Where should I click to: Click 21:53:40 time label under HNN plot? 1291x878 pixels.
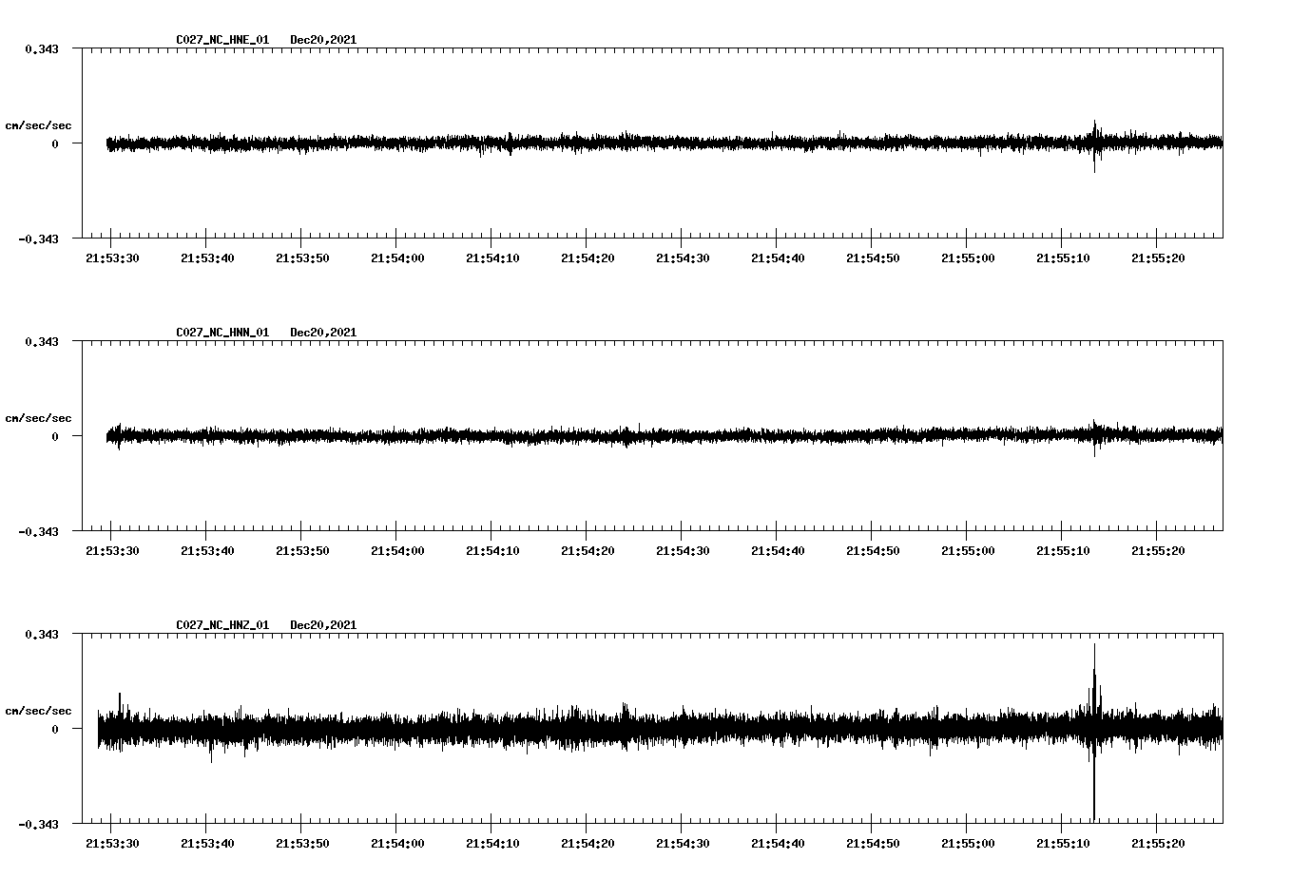point(207,550)
